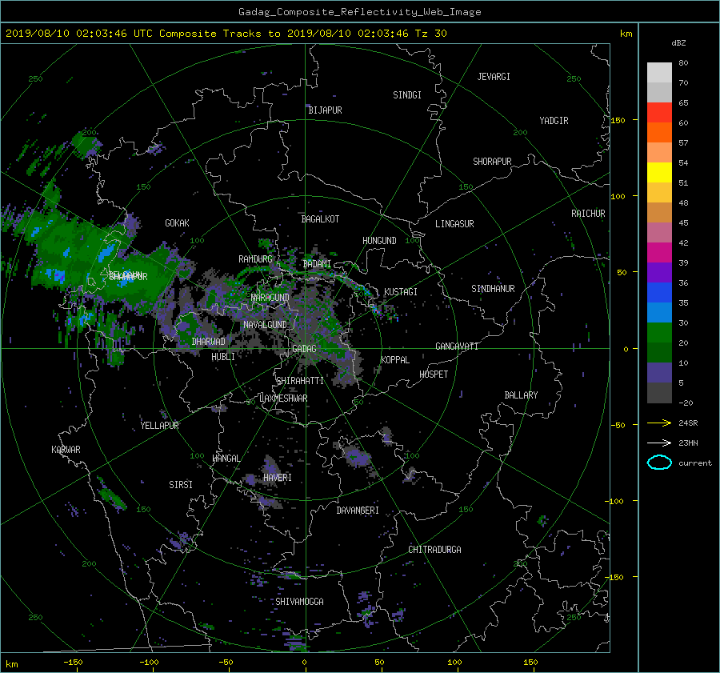Click the DHARWAD city label
This screenshot has width=720, height=673.
coord(209,342)
